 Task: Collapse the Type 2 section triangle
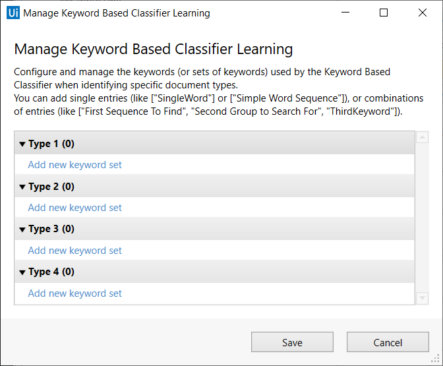click(x=22, y=187)
